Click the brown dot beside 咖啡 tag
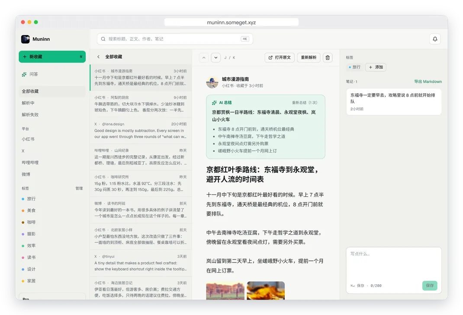Screen dimensions: 463x315 [23, 222]
